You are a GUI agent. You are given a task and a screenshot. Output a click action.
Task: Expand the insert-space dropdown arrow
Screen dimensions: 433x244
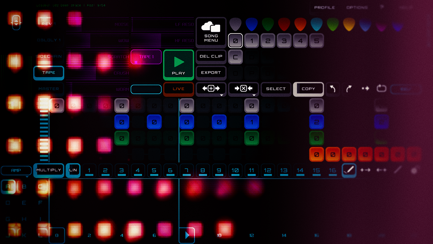click(x=221, y=95)
